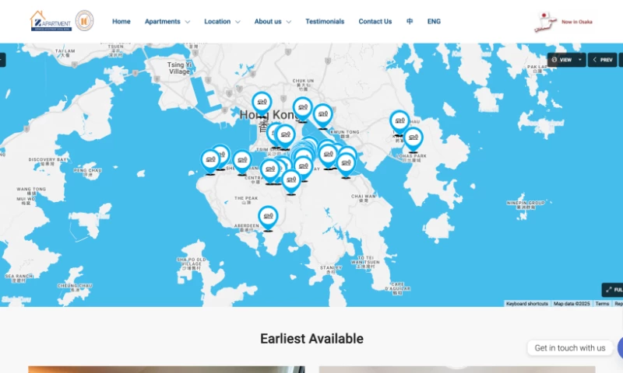This screenshot has height=373, width=623.
Task: Expand the About us menu
Action: 273,22
